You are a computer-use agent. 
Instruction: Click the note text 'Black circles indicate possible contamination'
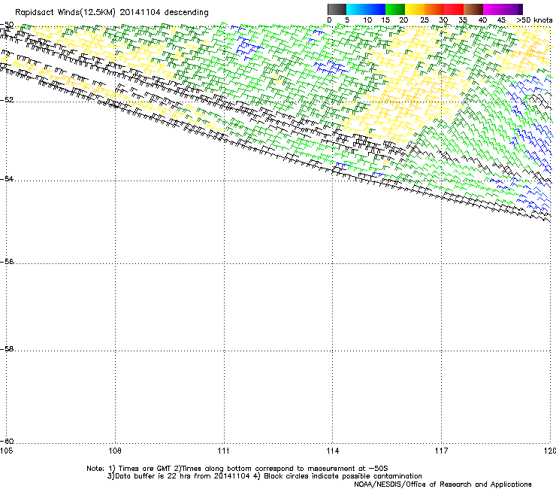point(343,476)
